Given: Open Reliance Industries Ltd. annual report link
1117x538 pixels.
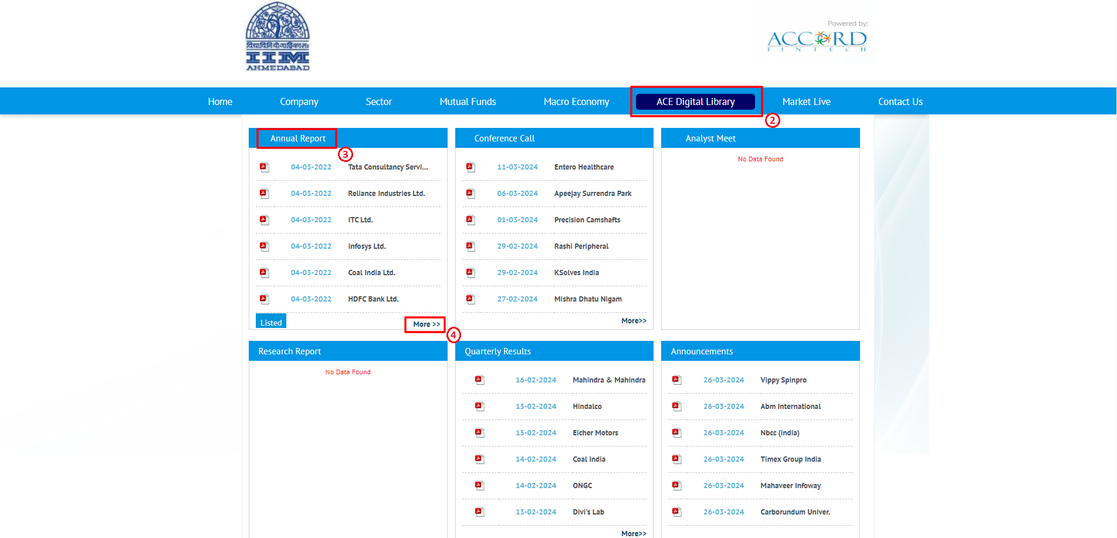Looking at the screenshot, I should [387, 194].
